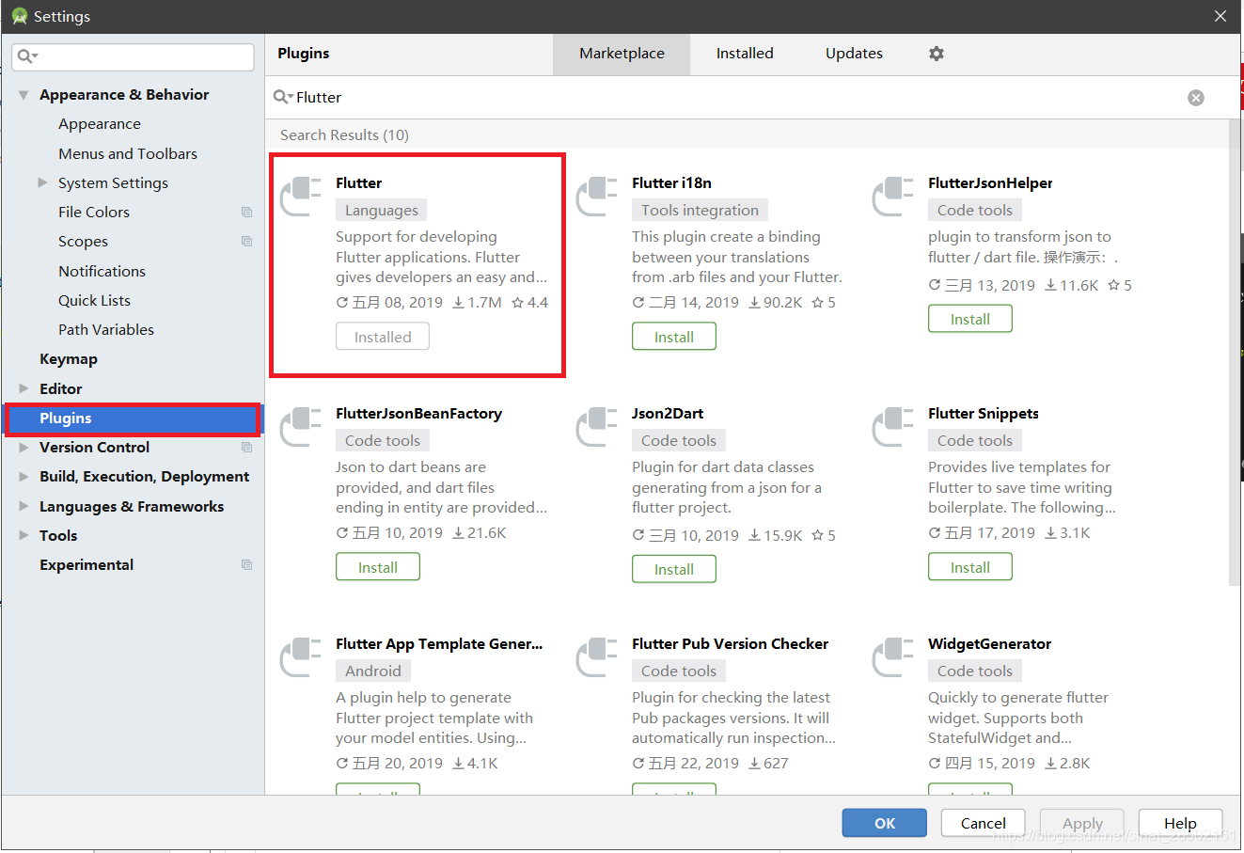Image resolution: width=1244 pixels, height=853 pixels.
Task: Switch to the Installed tab
Action: tap(745, 54)
